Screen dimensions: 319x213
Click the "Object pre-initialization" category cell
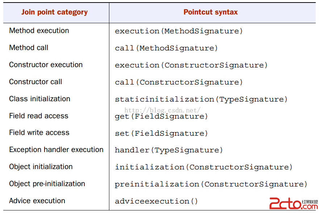[x=47, y=184]
